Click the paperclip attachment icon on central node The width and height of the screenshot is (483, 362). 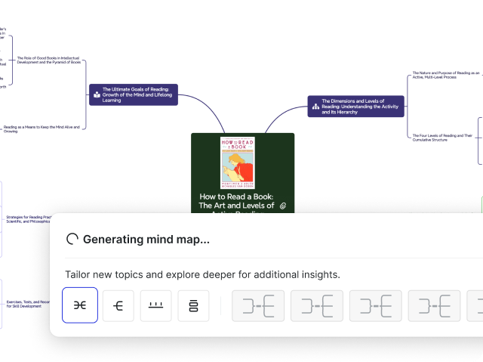tap(283, 206)
